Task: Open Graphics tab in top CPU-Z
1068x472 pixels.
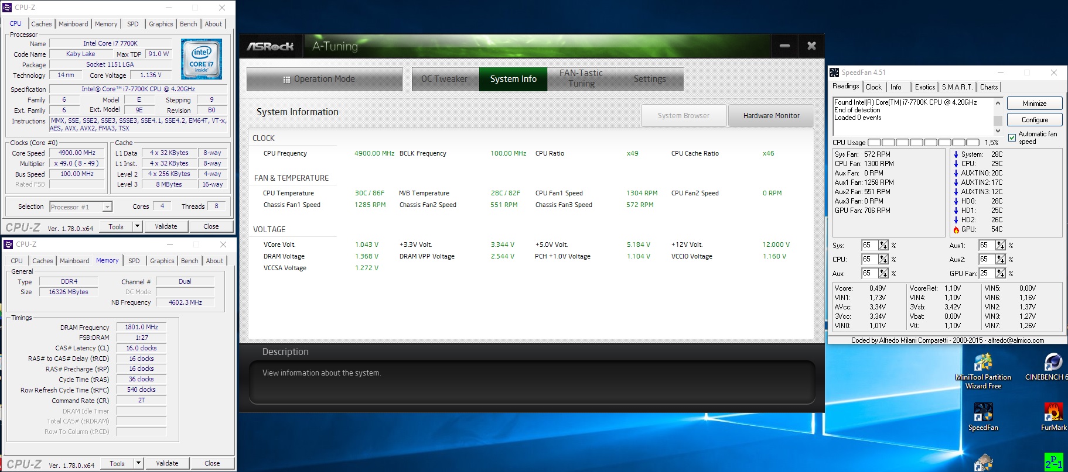Action: click(161, 24)
